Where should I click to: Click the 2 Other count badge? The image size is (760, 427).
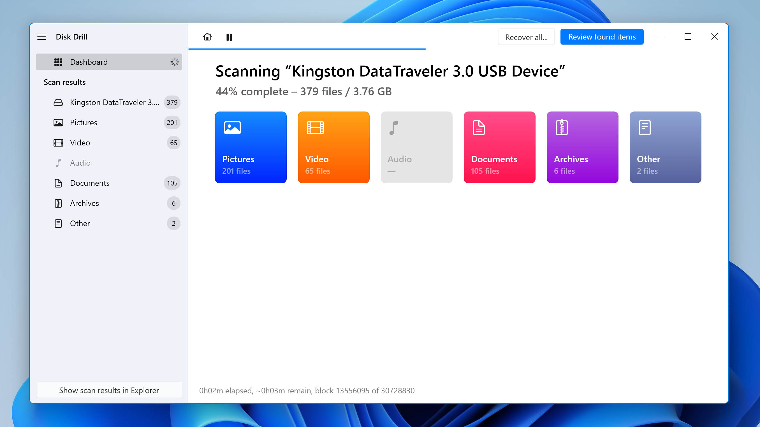coord(173,224)
